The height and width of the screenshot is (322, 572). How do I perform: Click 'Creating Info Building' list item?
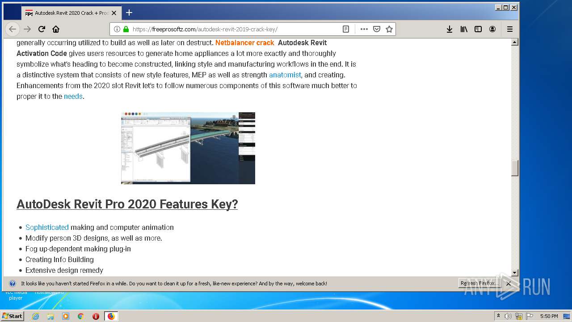(59, 260)
